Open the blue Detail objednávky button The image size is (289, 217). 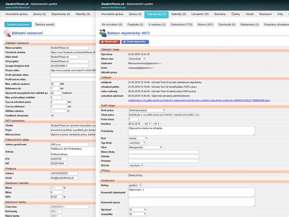(x=135, y=42)
